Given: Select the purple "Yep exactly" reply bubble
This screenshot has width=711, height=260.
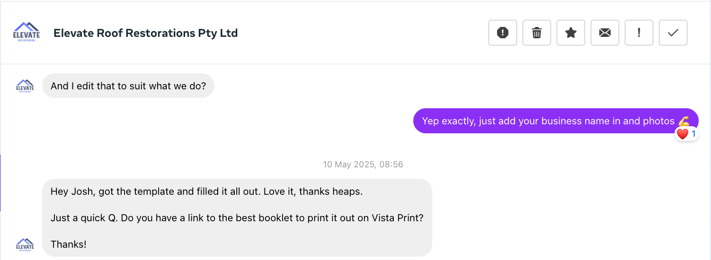Looking at the screenshot, I should (549, 121).
